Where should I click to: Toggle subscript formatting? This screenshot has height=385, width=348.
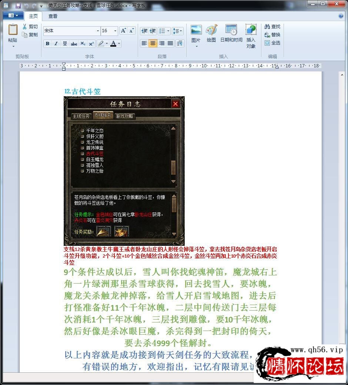tap(83, 43)
